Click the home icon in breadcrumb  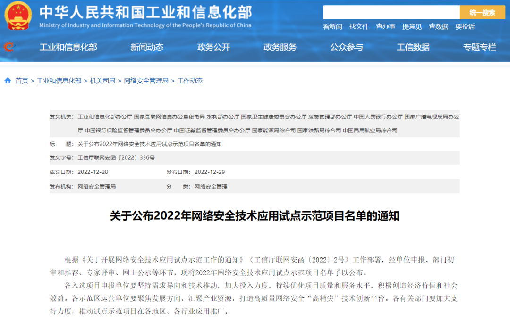pyautogui.click(x=8, y=81)
